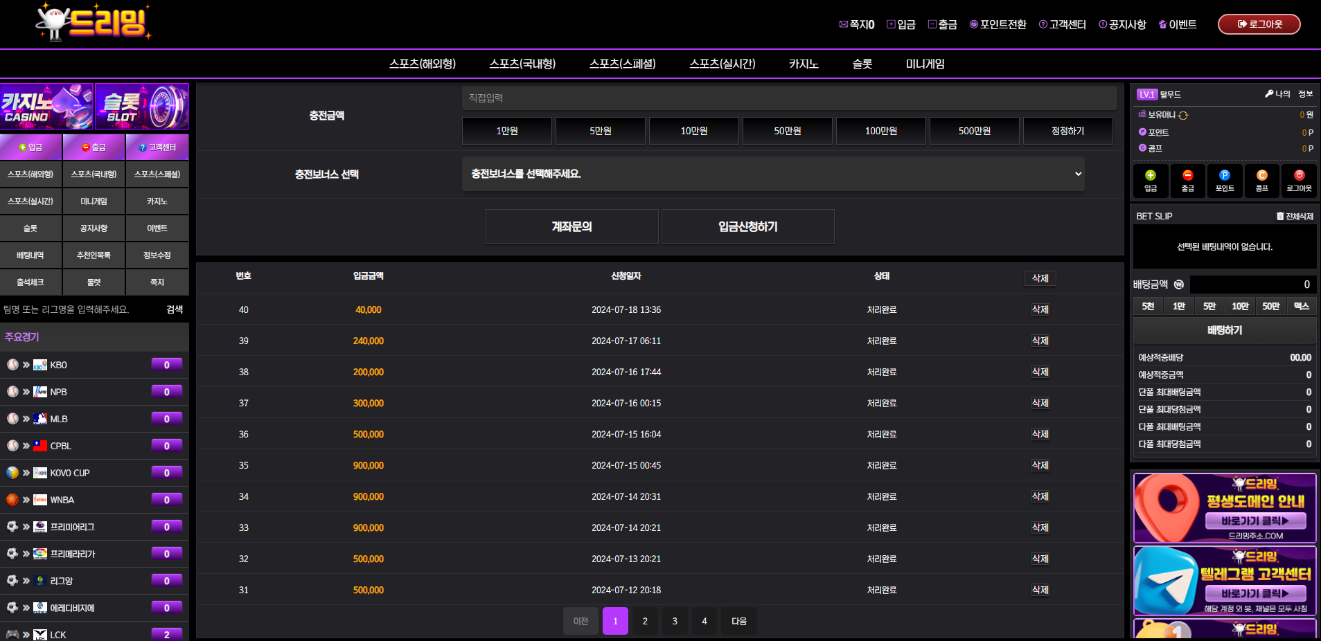Open the 스포츠(실시간) top navigation menu
The width and height of the screenshot is (1321, 641).
point(722,64)
